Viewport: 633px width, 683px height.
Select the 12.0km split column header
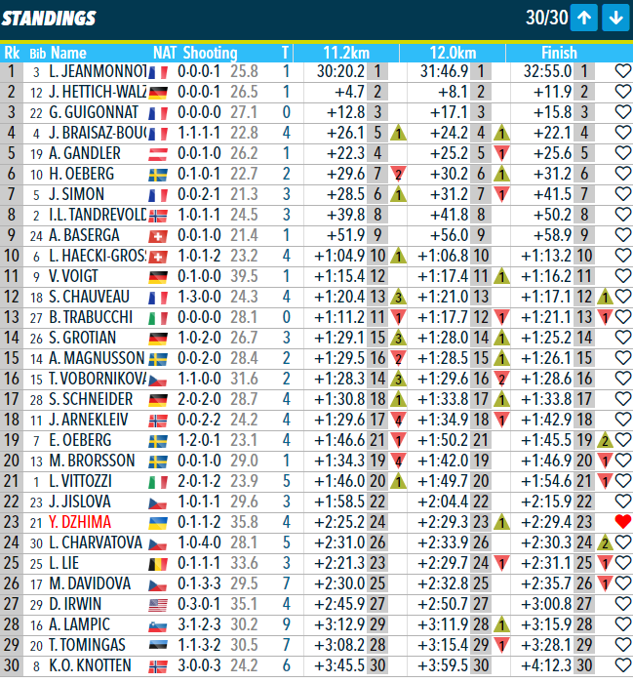point(452,53)
